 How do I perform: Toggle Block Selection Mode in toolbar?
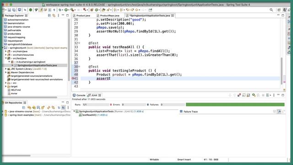(x=50, y=10)
